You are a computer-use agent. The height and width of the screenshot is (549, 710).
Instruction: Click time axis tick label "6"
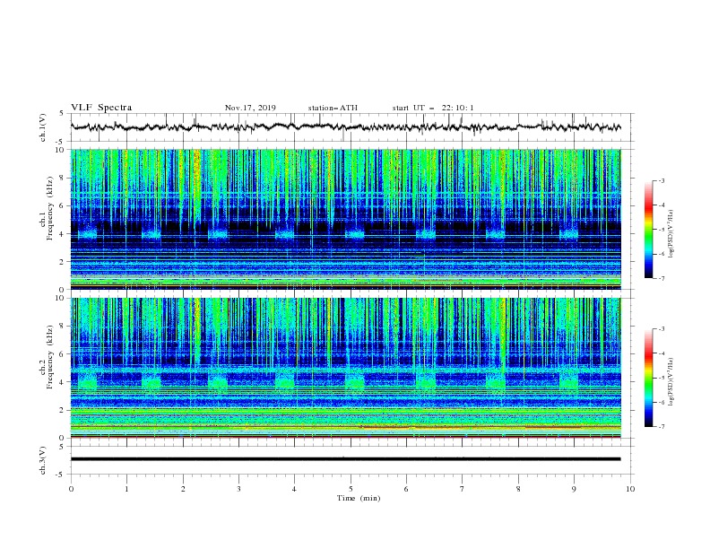click(406, 489)
